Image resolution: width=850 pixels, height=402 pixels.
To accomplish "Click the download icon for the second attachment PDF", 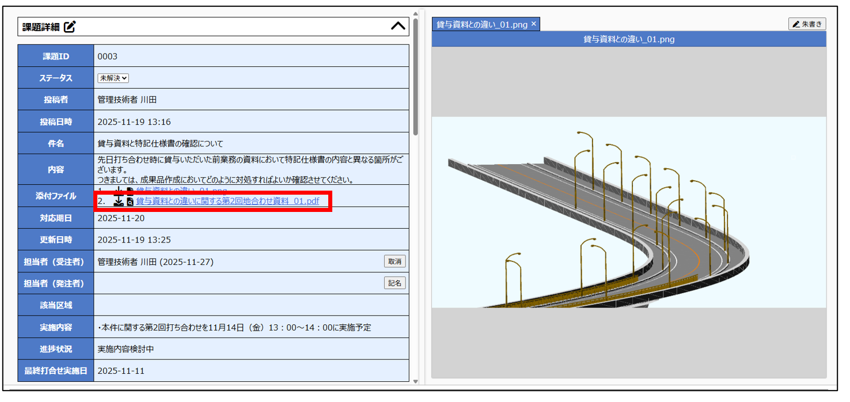I will point(119,202).
